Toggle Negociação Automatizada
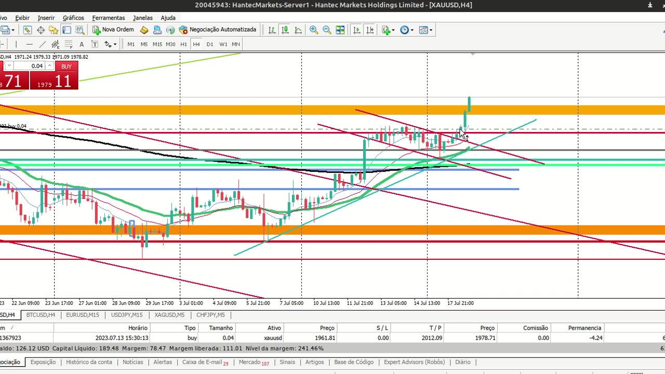The height and width of the screenshot is (374, 665). pos(218,30)
